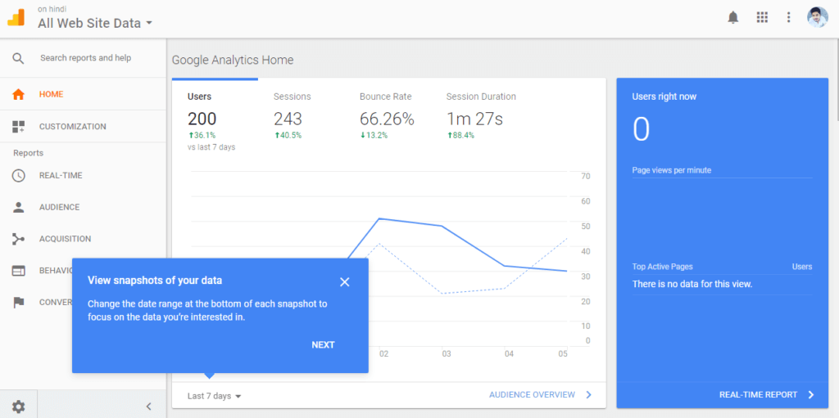Image resolution: width=839 pixels, height=418 pixels.
Task: Open the three-dot options menu
Action: point(788,18)
